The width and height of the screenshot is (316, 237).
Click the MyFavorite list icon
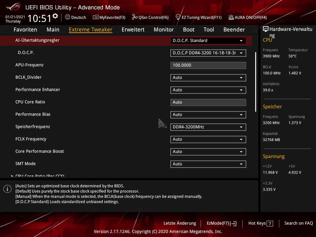tap(96, 17)
